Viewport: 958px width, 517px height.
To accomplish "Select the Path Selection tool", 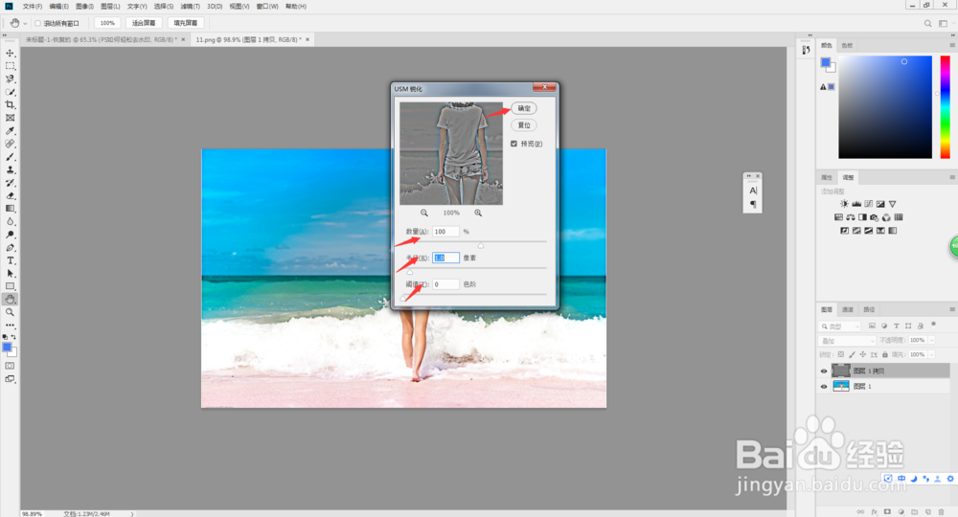I will [x=10, y=274].
